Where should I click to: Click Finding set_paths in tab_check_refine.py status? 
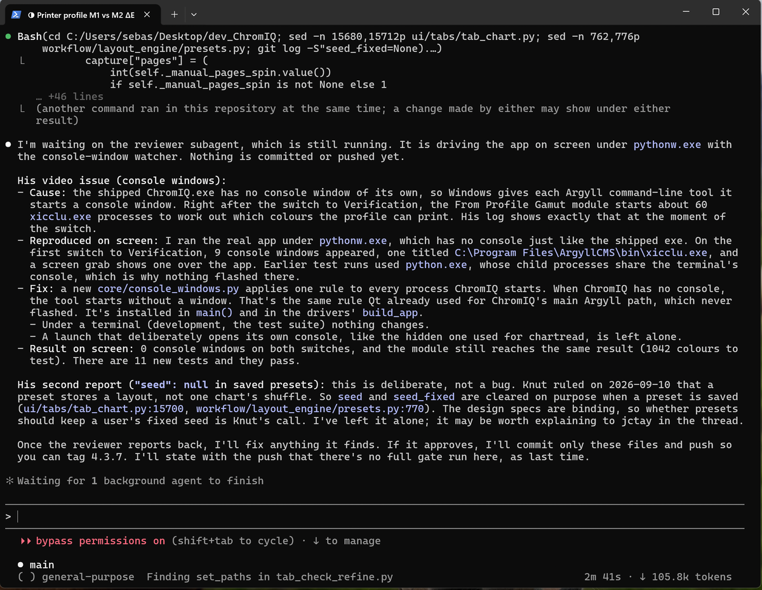tap(270, 577)
